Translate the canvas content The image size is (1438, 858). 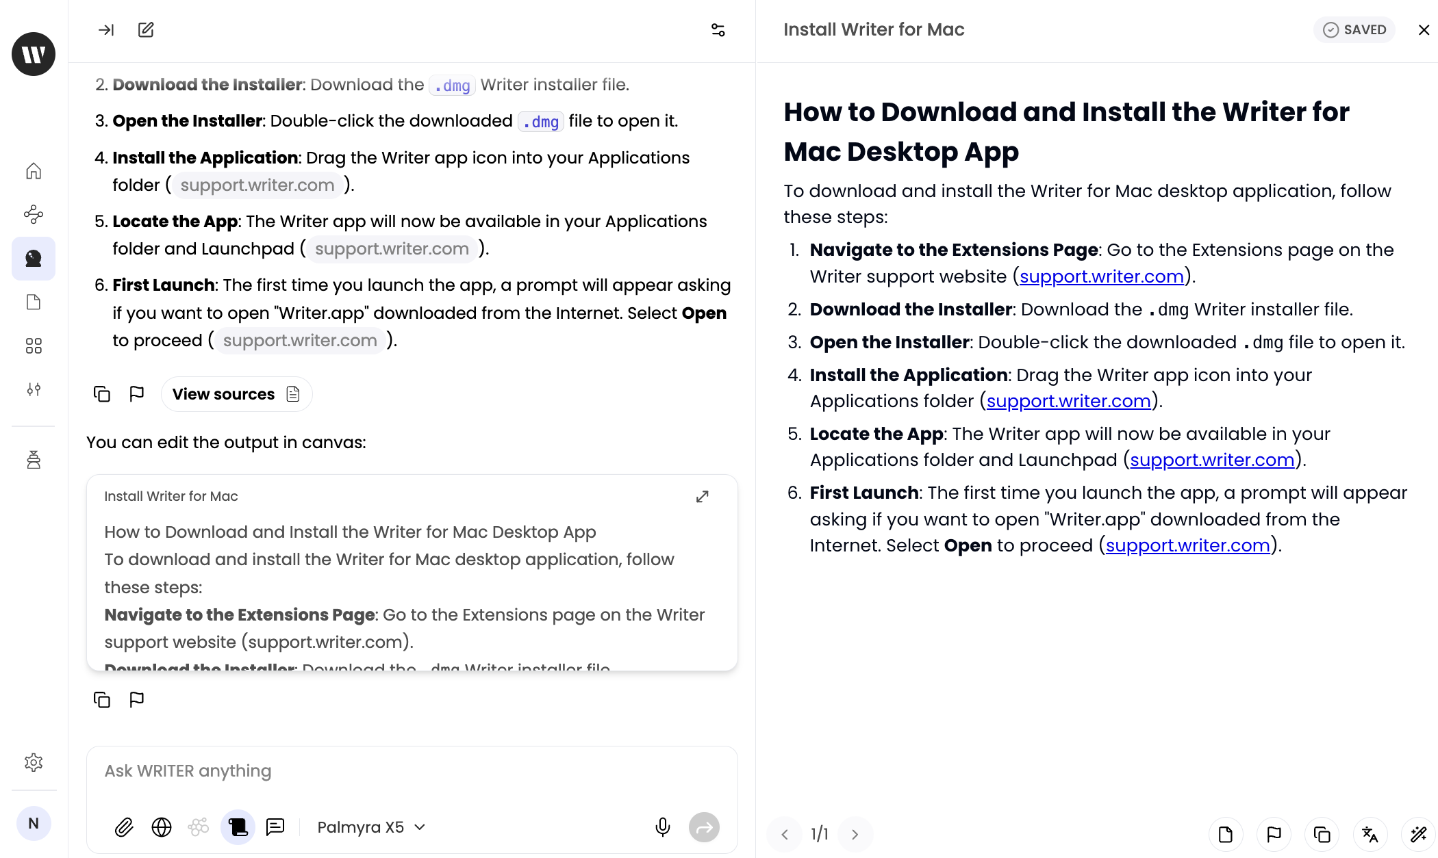1370,834
